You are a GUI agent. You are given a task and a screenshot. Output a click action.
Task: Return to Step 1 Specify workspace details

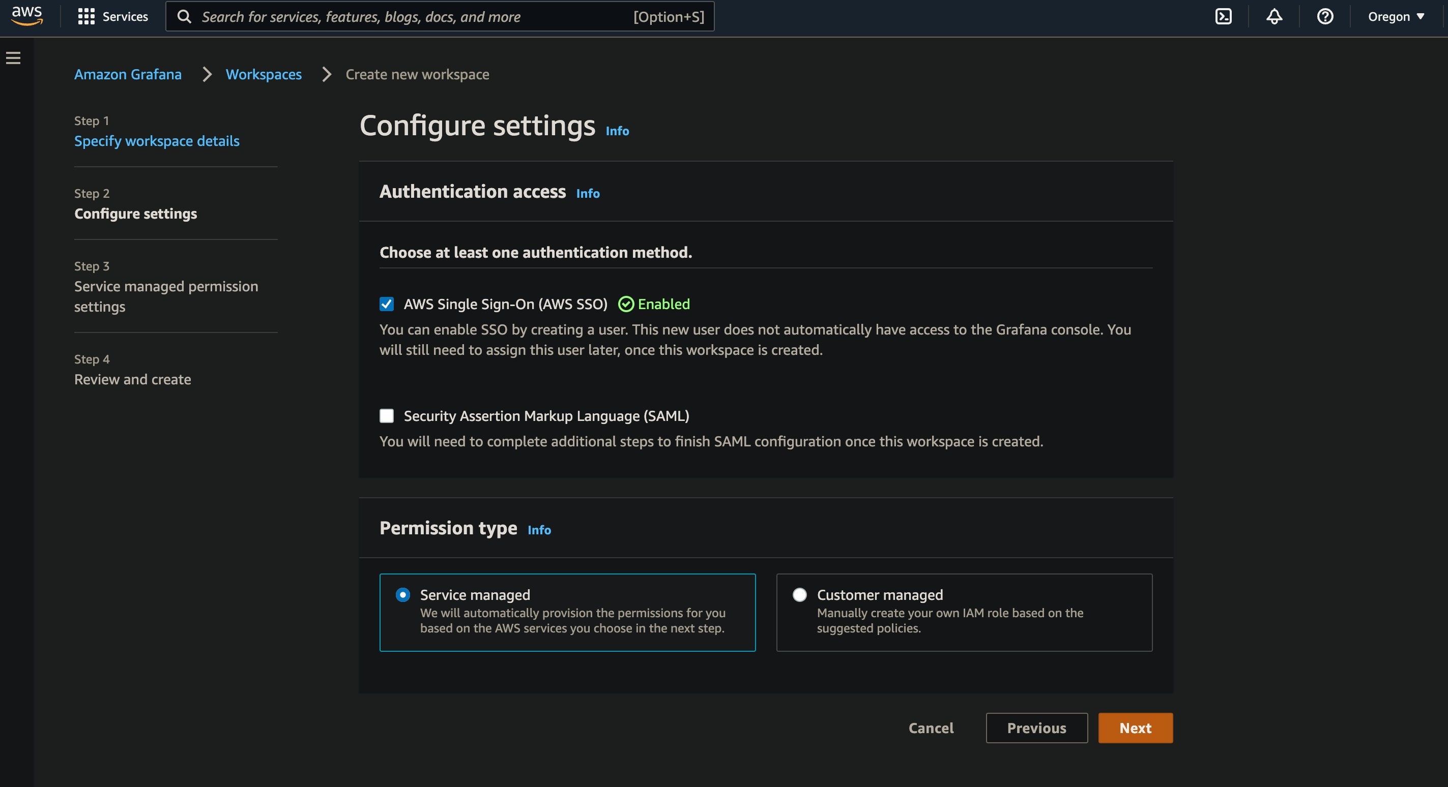pos(157,140)
